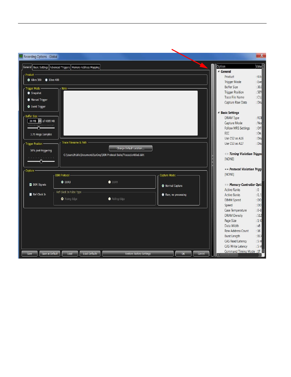The height and width of the screenshot is (377, 291).
Task: Click the options panel scroll down arrow
Action: coord(263,251)
